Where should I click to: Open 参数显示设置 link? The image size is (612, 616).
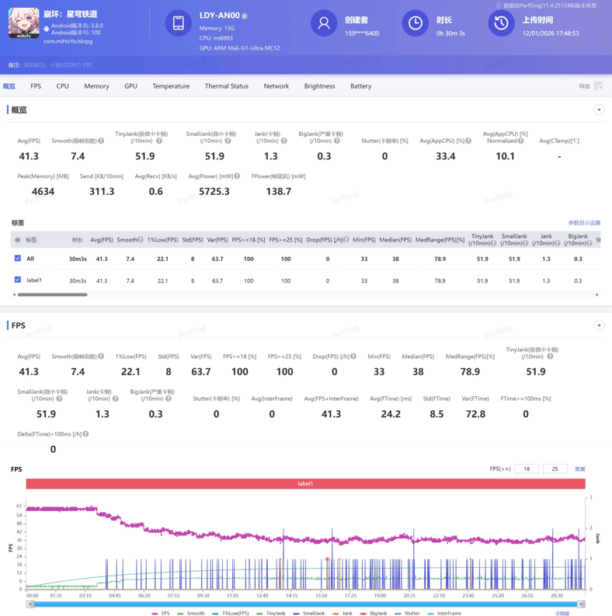pos(583,223)
